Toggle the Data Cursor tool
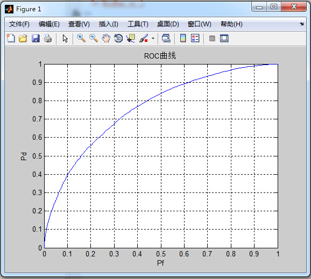 (x=131, y=38)
